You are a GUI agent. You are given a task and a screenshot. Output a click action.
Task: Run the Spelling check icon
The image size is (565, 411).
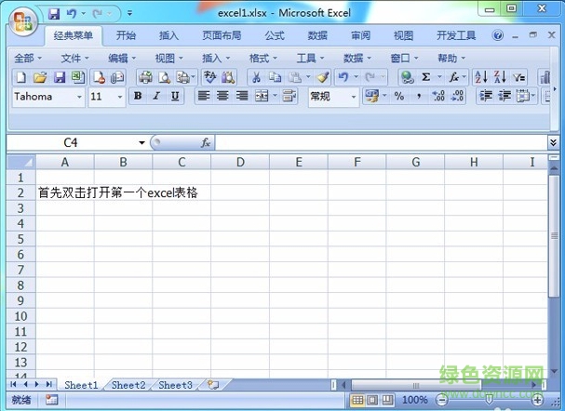(209, 77)
